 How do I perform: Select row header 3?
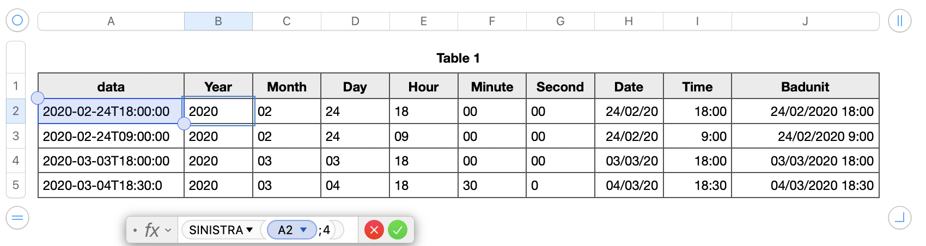pos(16,136)
